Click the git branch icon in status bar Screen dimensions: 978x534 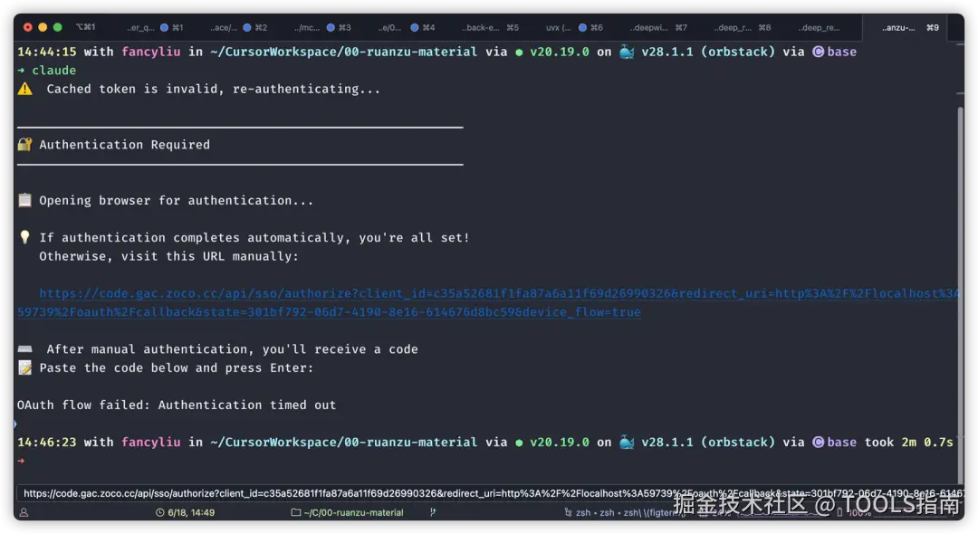[433, 512]
